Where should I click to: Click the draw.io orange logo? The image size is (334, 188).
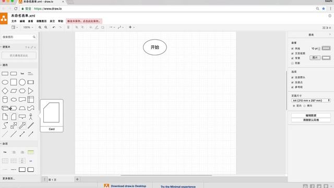[x=4, y=19]
